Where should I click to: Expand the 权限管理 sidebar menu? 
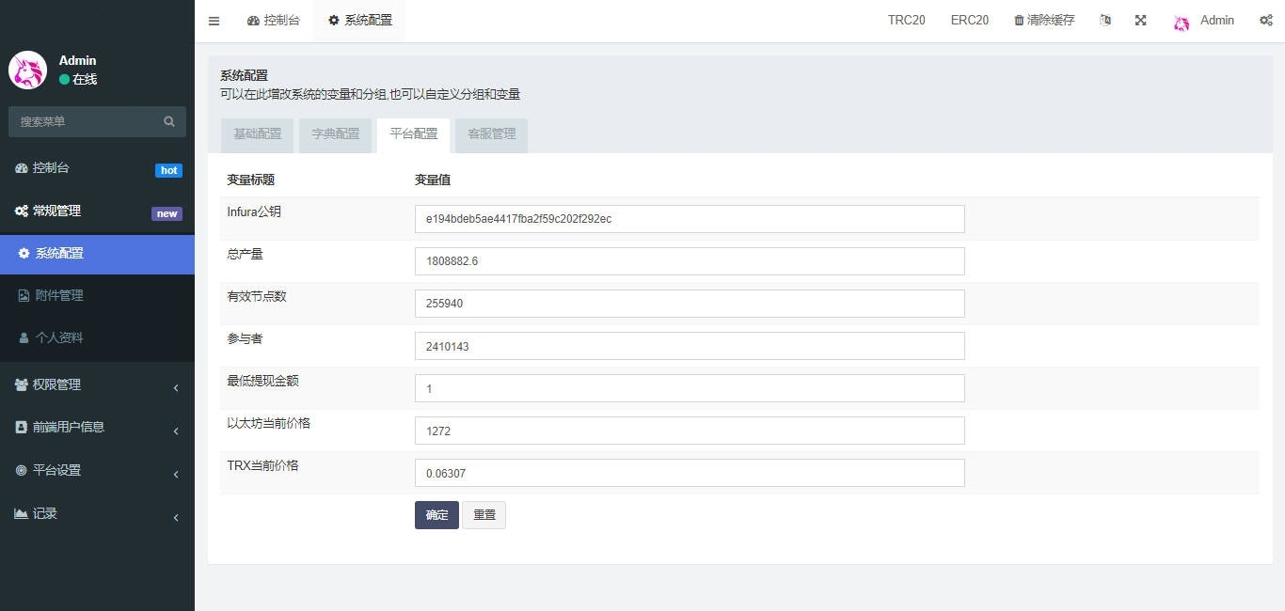click(x=97, y=384)
